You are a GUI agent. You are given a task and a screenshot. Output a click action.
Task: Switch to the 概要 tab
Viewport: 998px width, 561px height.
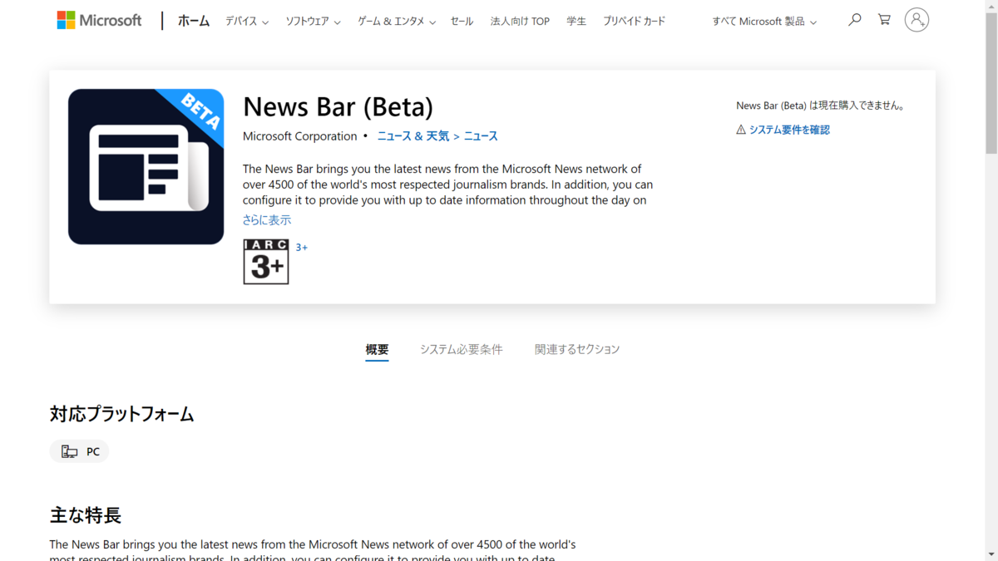(377, 350)
